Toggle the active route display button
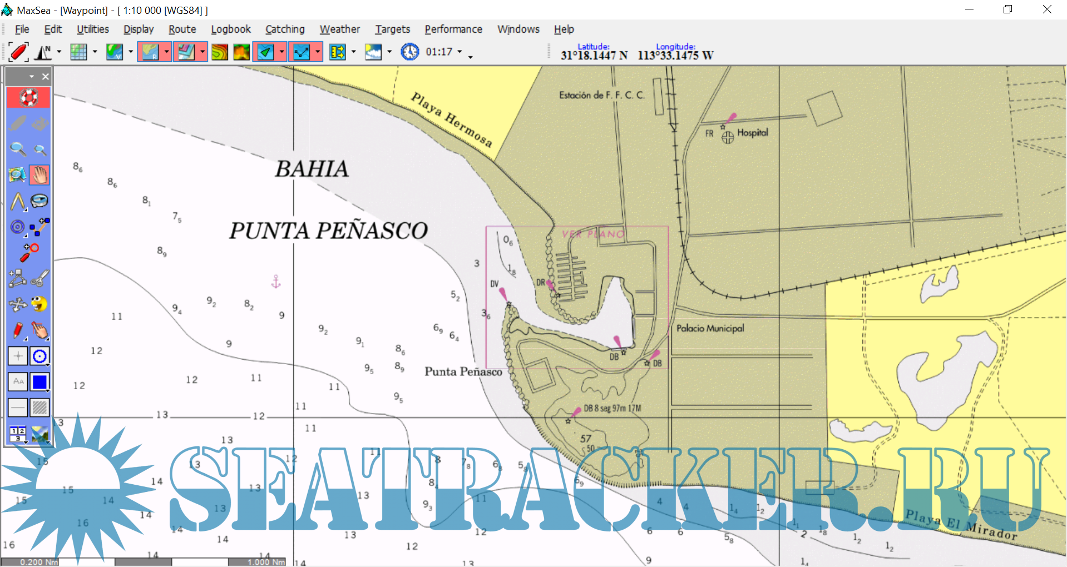 [x=302, y=52]
